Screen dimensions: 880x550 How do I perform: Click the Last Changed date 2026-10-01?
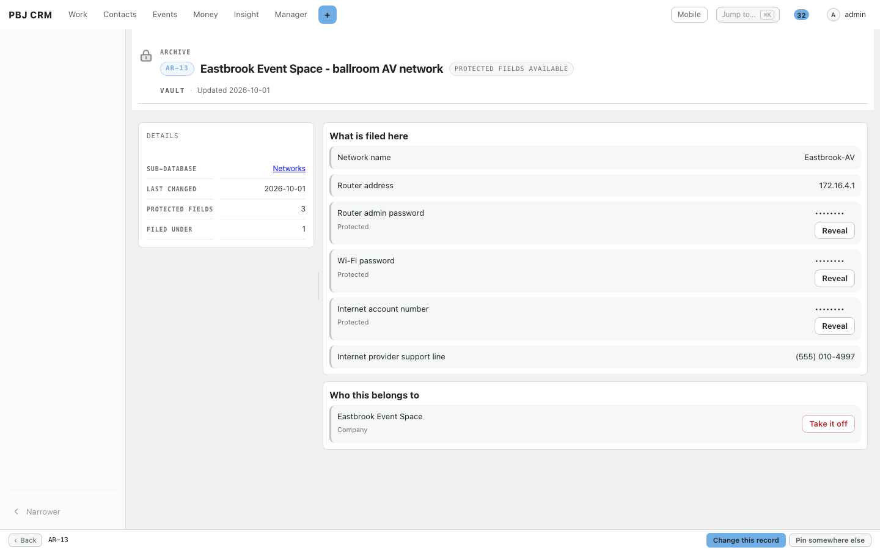285,189
